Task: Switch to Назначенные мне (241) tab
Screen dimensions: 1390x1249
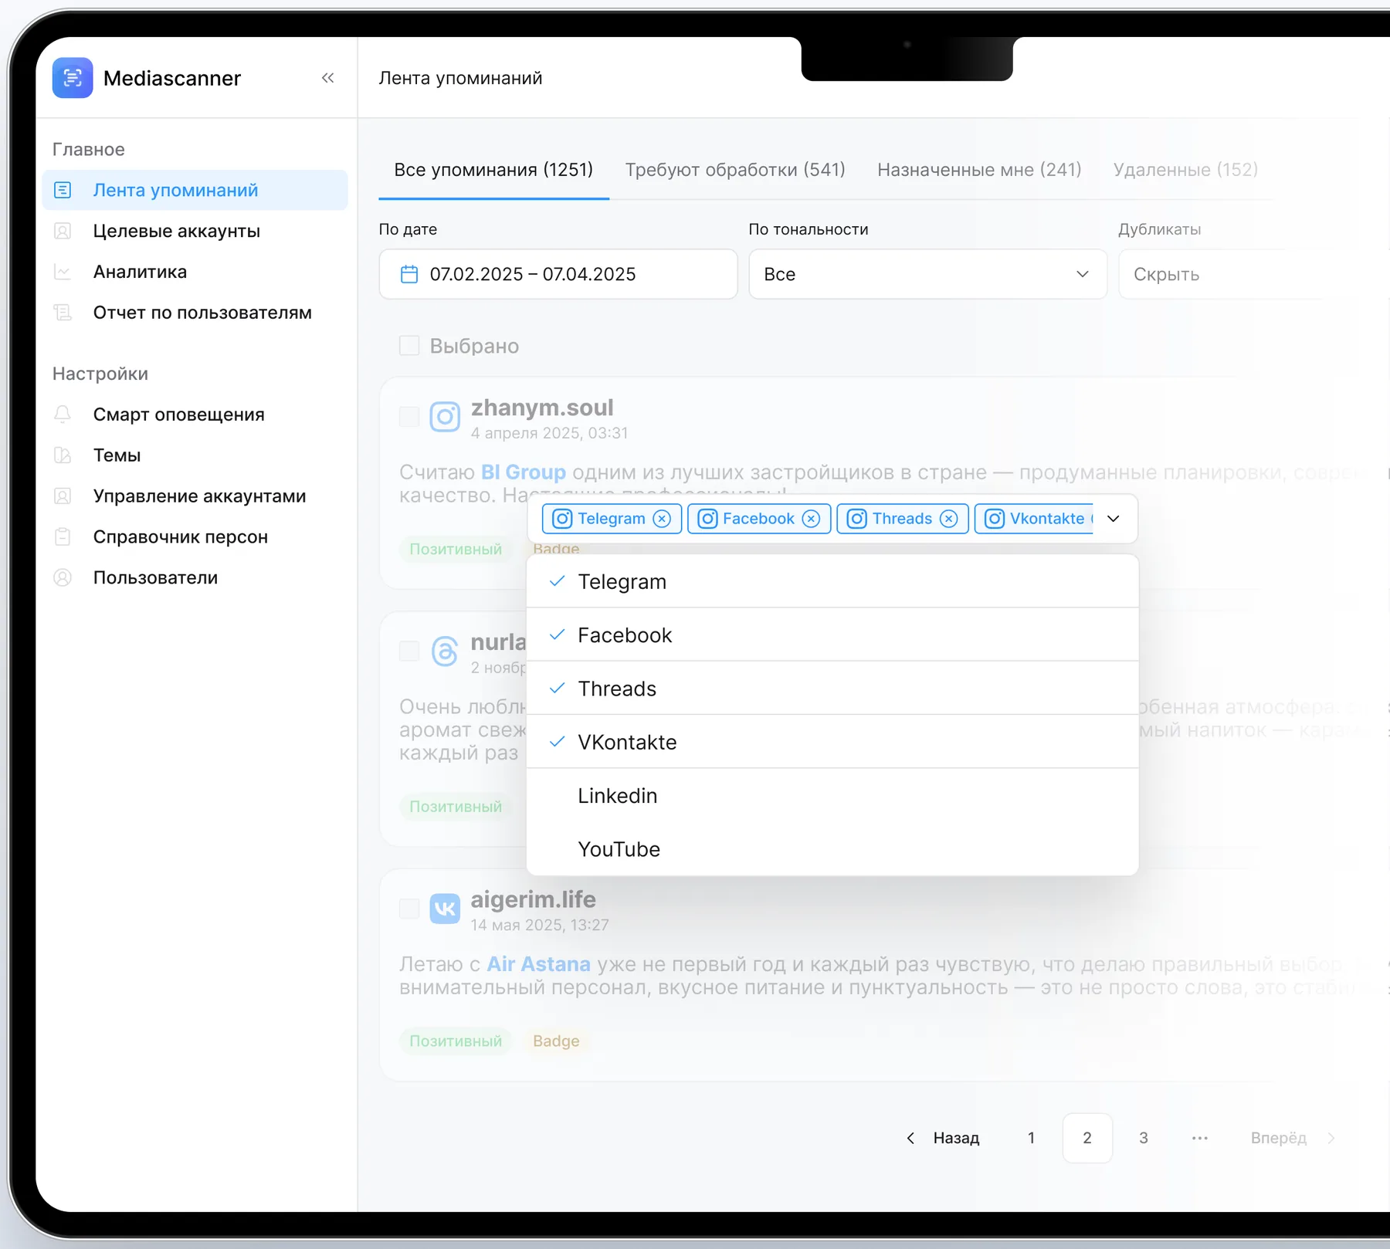Action: coord(979,170)
